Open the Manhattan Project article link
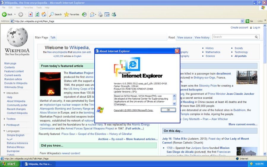Screen dimensions: 267x167 [81, 73]
